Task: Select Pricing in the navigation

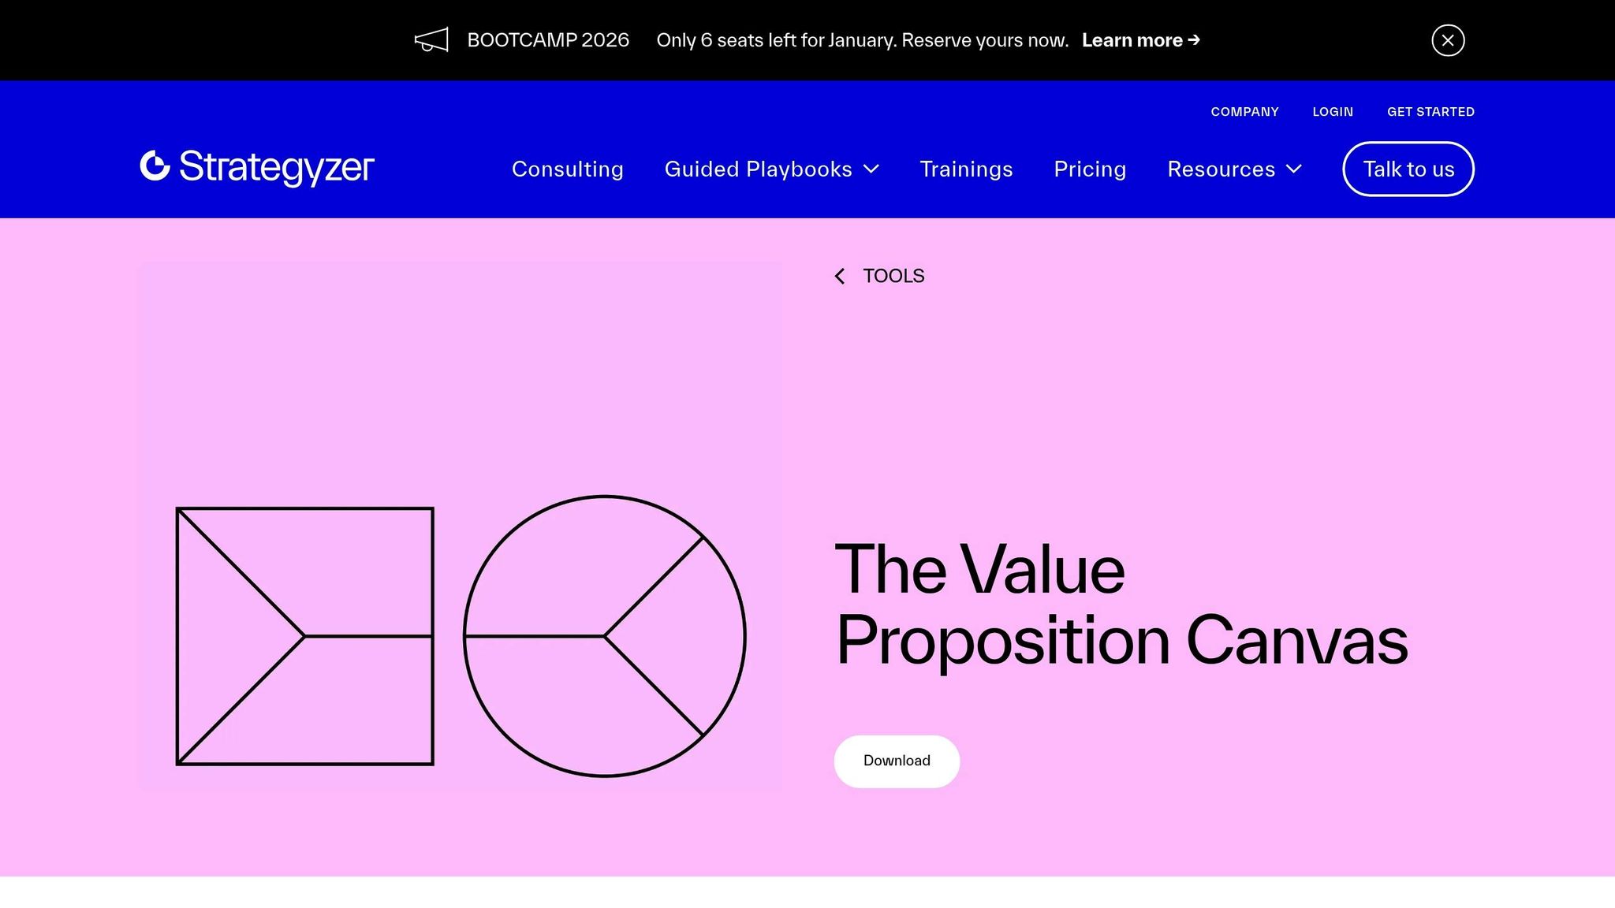Action: pos(1090,169)
